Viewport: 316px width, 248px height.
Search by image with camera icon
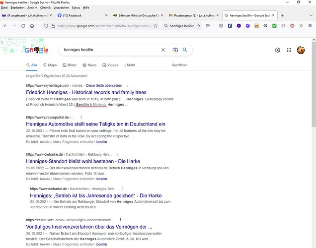175,50
